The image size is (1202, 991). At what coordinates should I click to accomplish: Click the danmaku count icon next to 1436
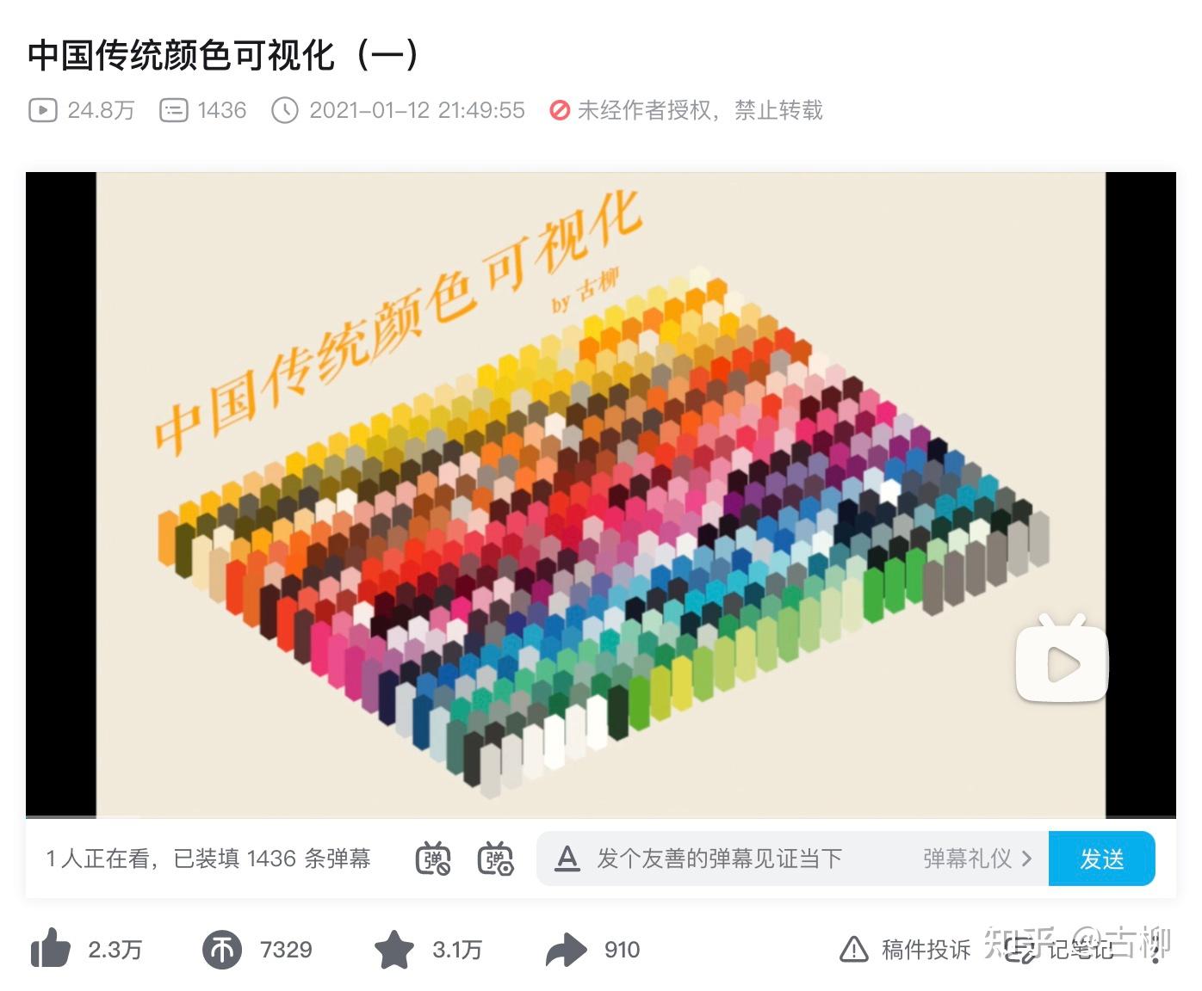[174, 110]
